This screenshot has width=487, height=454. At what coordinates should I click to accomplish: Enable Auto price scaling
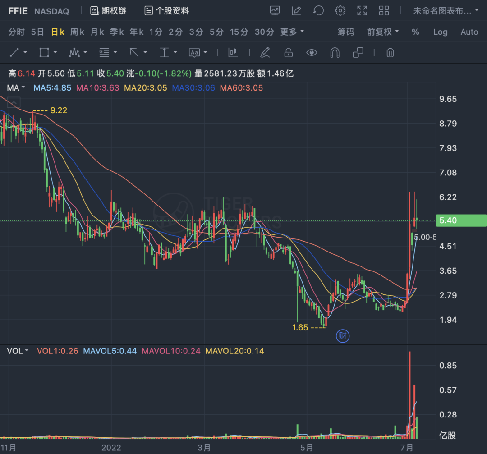469,32
